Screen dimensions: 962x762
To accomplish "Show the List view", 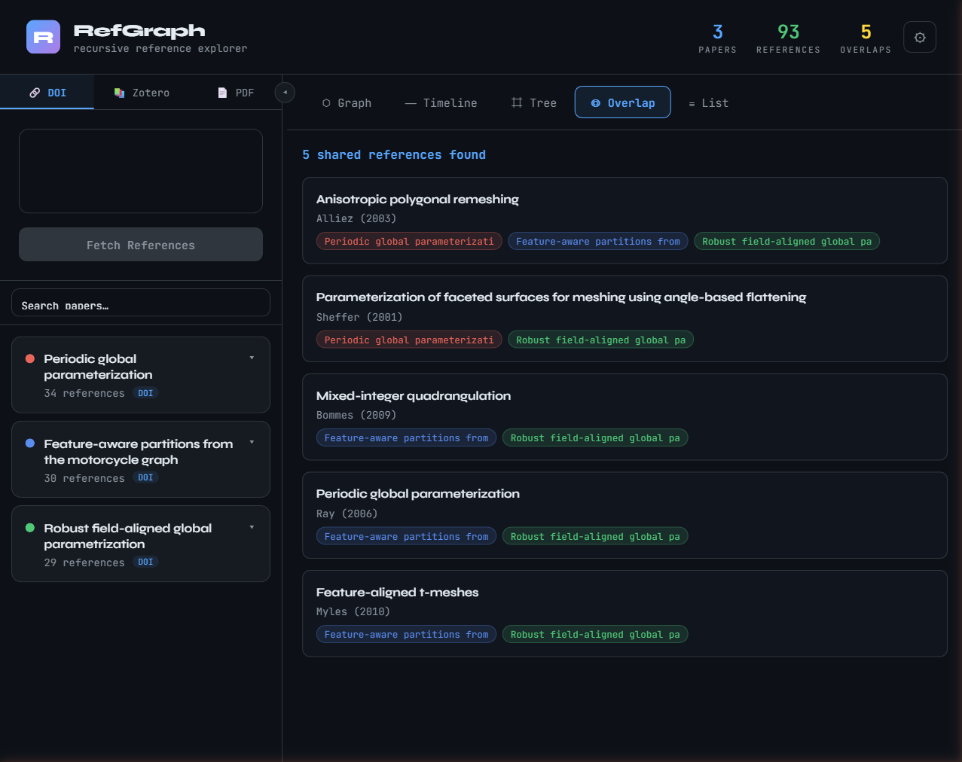I will (x=708, y=103).
